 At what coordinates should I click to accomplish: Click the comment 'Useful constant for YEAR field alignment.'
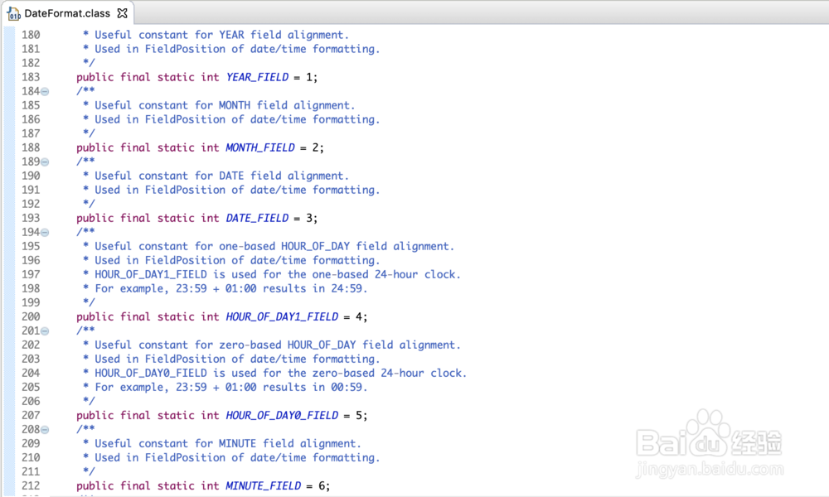point(222,35)
